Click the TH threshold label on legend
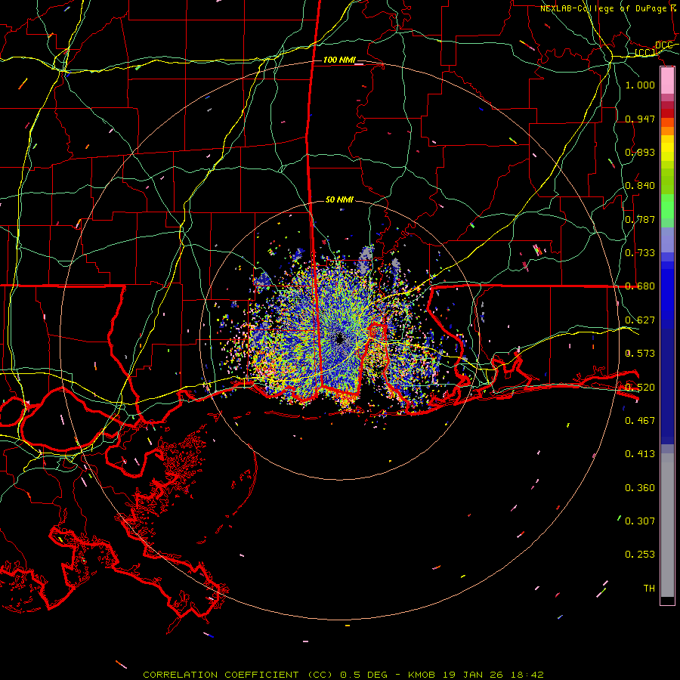The image size is (680, 680). pyautogui.click(x=649, y=589)
